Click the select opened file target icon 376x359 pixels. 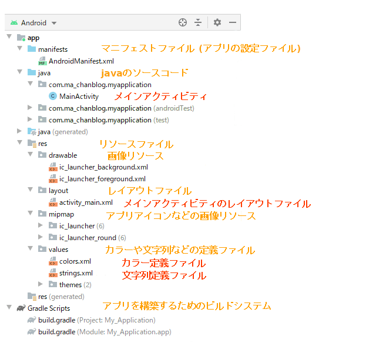coord(183,22)
